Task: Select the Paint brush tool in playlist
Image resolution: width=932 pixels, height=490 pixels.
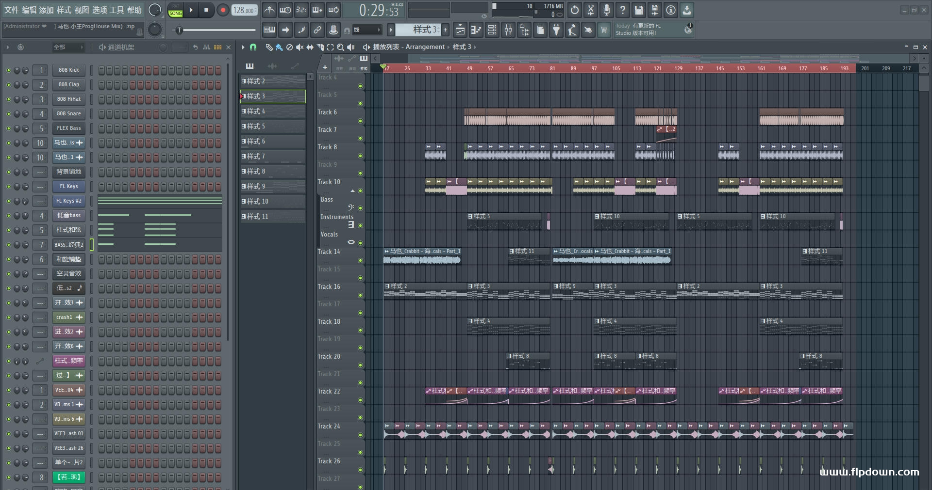Action: click(279, 47)
